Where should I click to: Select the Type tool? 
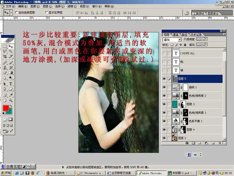pos(11,84)
